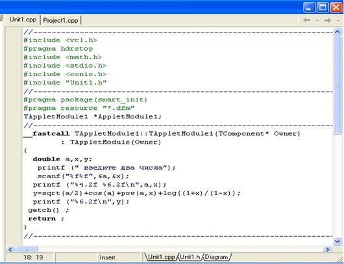Close the editor window
The height and width of the screenshot is (264, 344).
[x=336, y=7]
